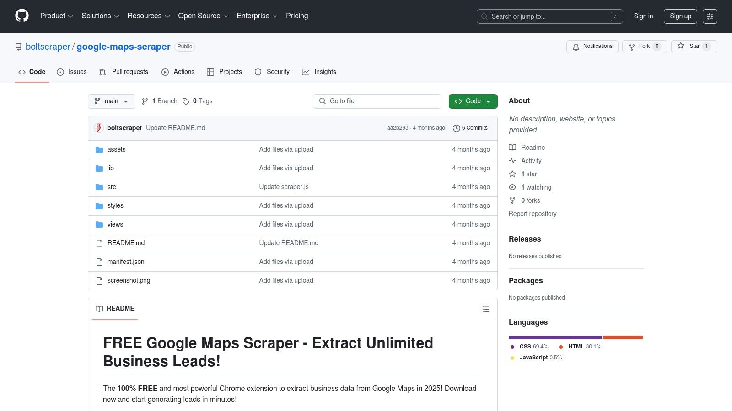
Task: Click the book icon beside Readme link
Action: coord(512,148)
